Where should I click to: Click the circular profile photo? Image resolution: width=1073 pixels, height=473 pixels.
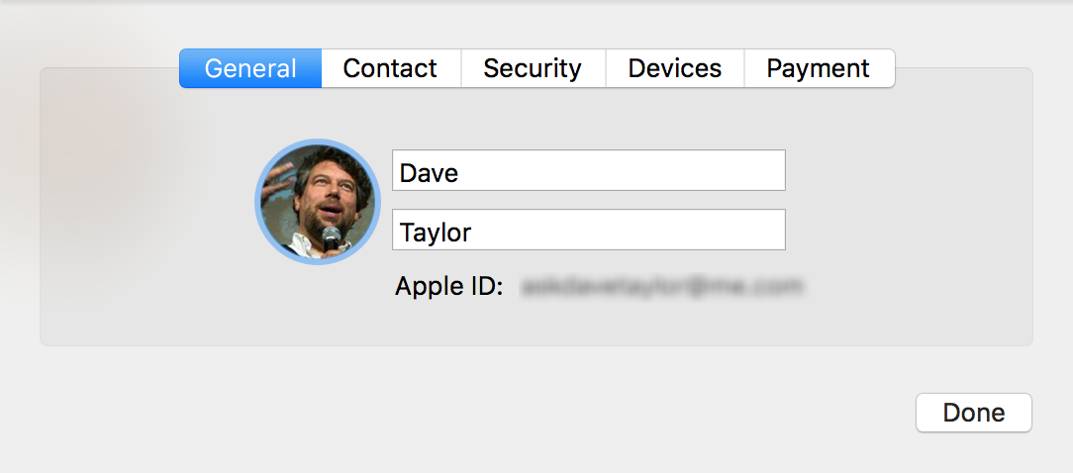click(x=318, y=202)
